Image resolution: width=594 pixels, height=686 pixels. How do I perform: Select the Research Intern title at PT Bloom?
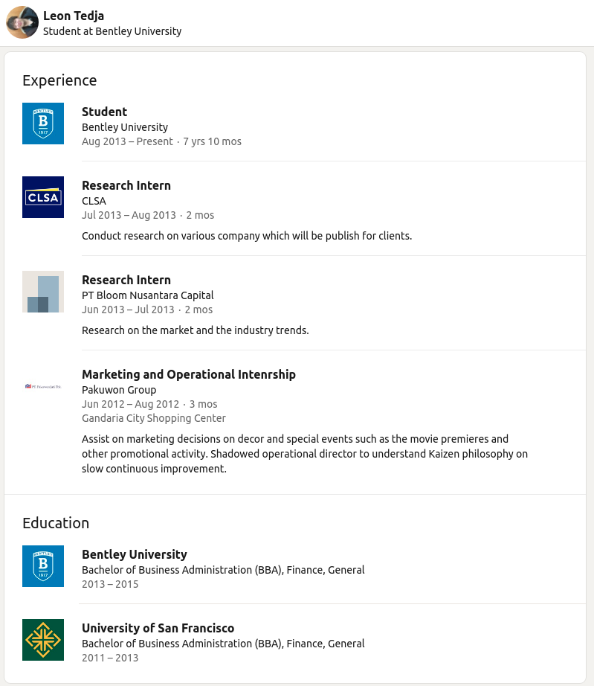coord(126,280)
